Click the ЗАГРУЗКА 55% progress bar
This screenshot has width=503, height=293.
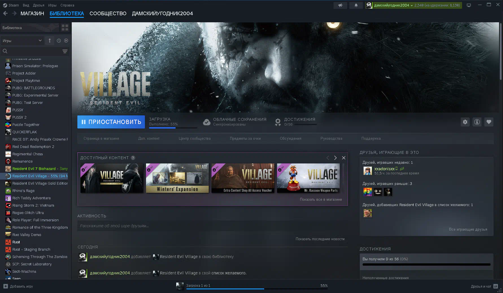[x=173, y=128]
